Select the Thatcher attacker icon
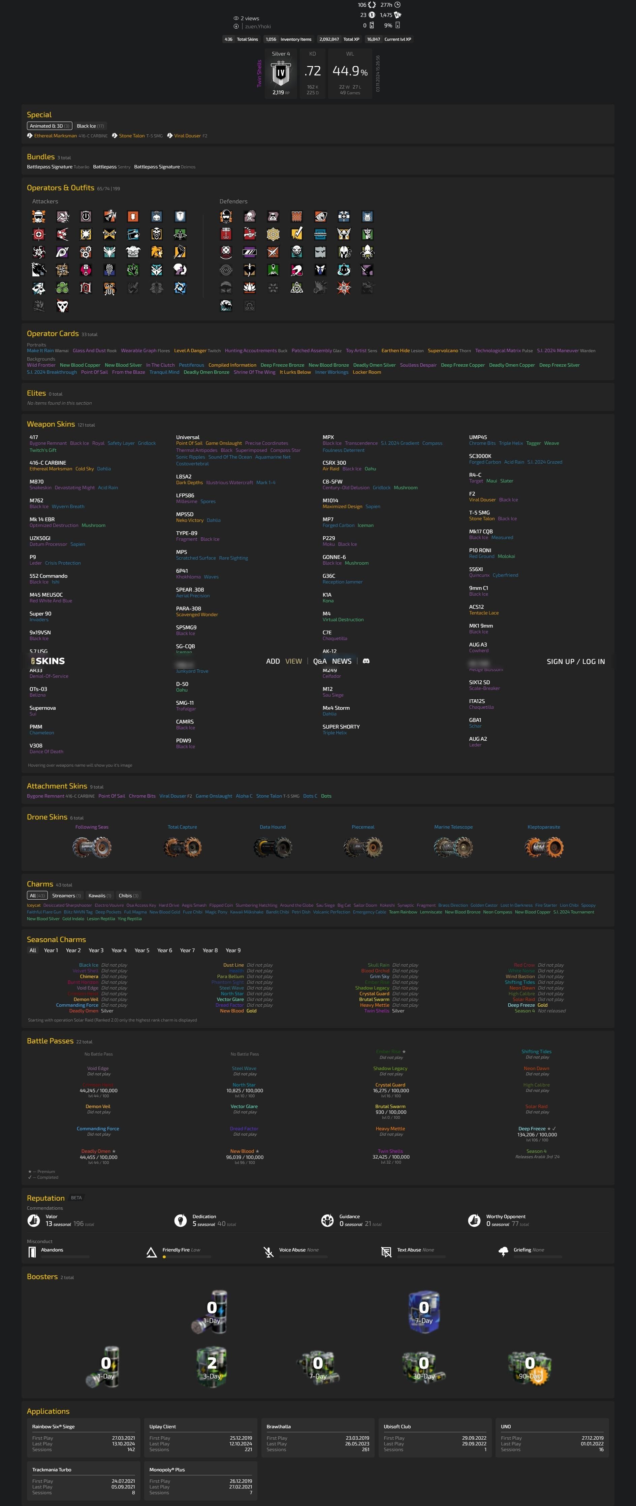The width and height of the screenshot is (636, 1506). tap(86, 217)
